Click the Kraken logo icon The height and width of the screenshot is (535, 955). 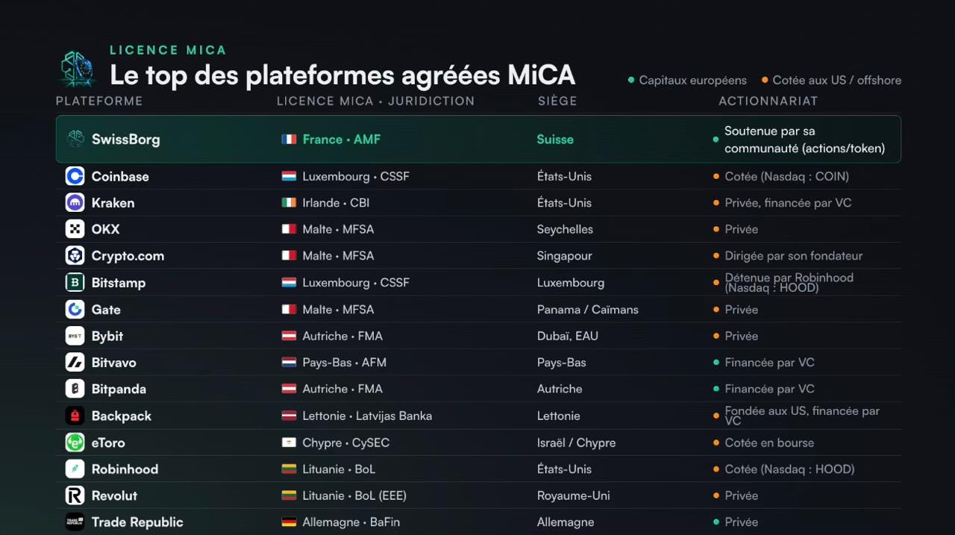coord(75,202)
